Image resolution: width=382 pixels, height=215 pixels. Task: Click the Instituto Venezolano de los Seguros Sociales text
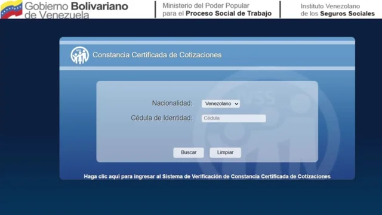[337, 10]
